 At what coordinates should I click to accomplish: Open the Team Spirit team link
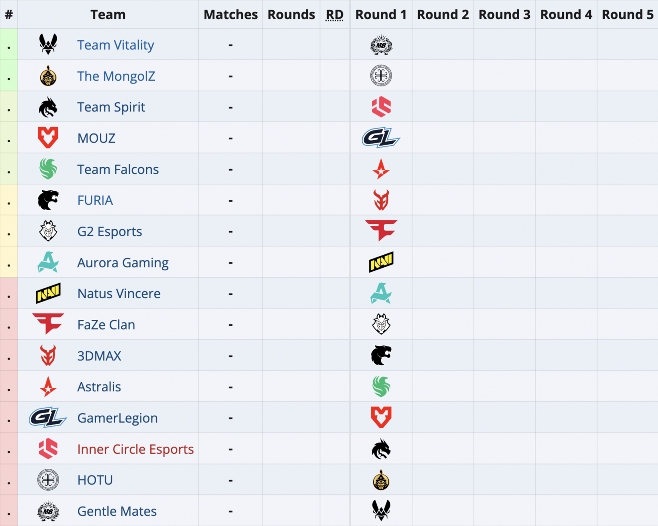click(111, 107)
